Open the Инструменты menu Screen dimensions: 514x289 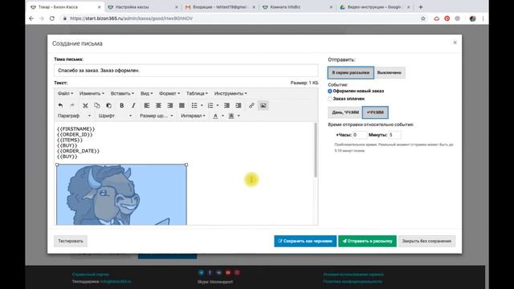(x=230, y=93)
